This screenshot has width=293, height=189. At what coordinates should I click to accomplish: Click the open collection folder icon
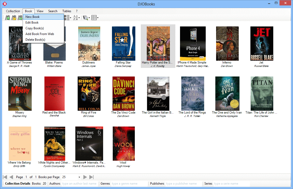click(14, 18)
